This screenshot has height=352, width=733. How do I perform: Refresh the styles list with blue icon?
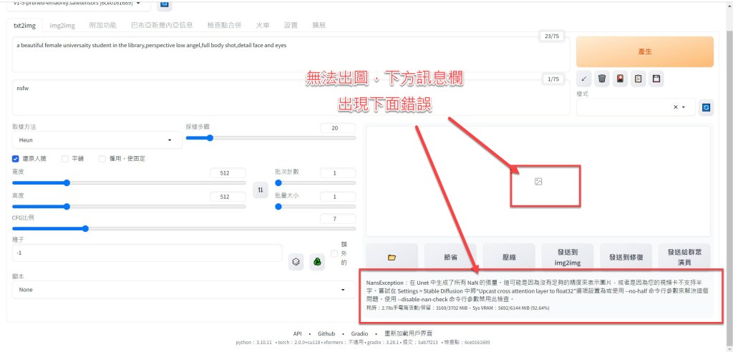[x=707, y=107]
